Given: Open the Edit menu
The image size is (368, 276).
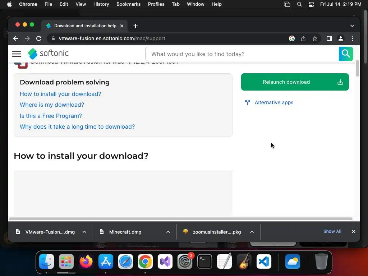Looking at the screenshot, I should [64, 4].
